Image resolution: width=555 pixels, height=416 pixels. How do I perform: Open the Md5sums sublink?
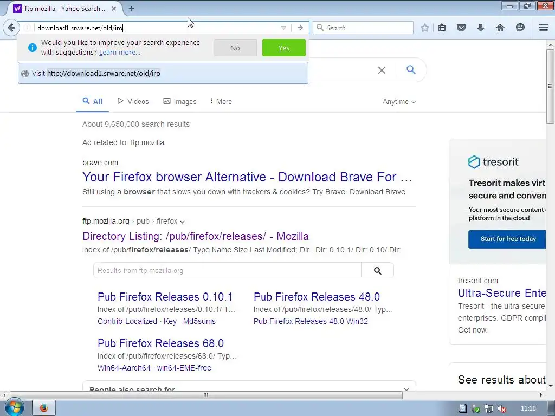199,321
